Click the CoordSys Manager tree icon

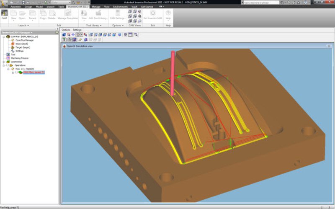(13, 40)
